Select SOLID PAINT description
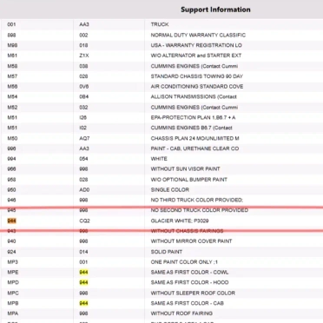This screenshot has height=323, width=323. (167, 252)
